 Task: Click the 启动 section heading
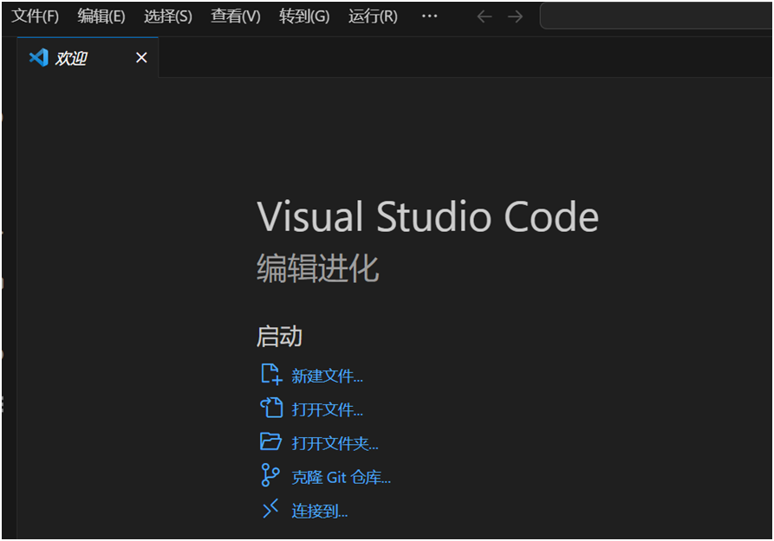pos(279,337)
